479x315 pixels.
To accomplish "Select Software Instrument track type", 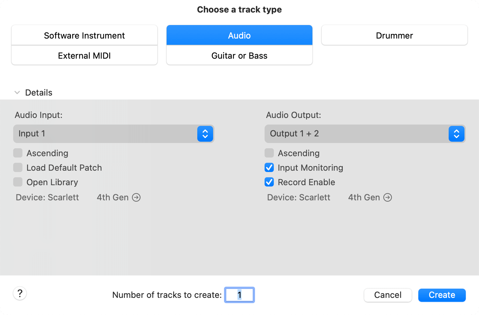I will 84,35.
